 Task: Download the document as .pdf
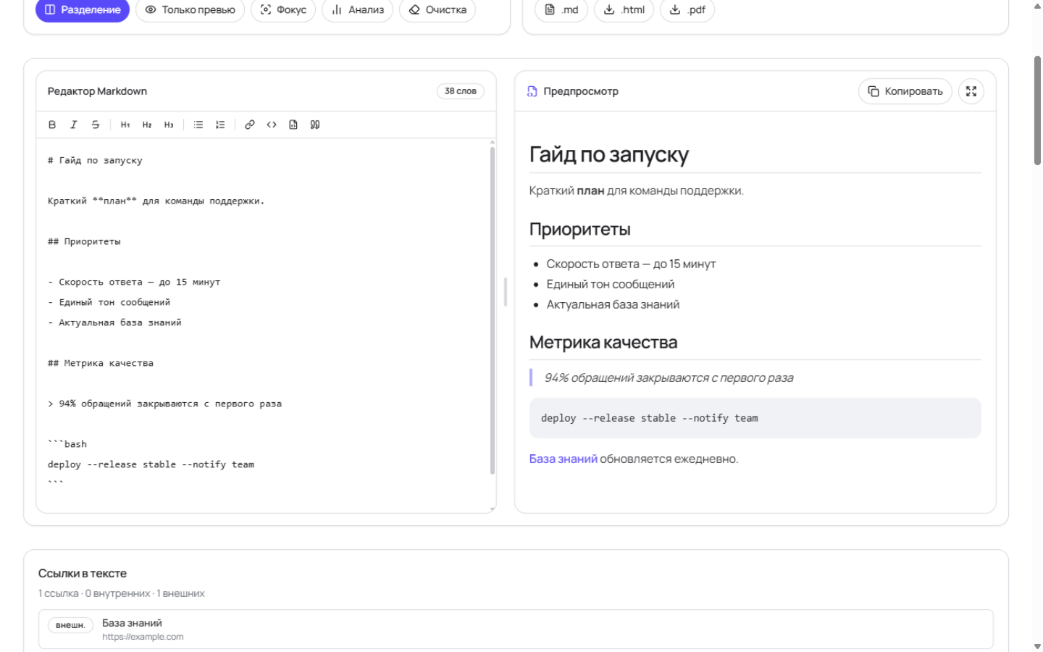(687, 10)
